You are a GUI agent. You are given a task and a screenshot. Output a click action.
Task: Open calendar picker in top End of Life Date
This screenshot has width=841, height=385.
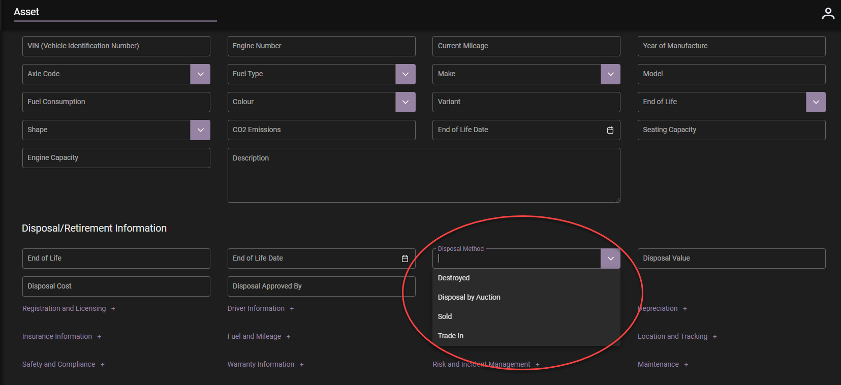(x=610, y=130)
